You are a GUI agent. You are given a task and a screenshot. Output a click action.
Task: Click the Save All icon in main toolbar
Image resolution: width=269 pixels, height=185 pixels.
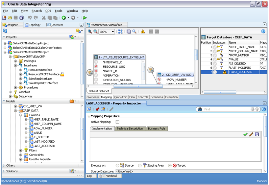click(x=21, y=18)
